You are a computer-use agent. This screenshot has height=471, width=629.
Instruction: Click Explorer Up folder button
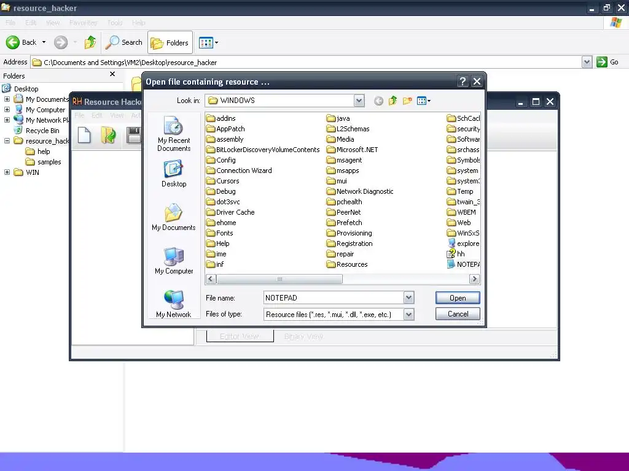tap(90, 42)
